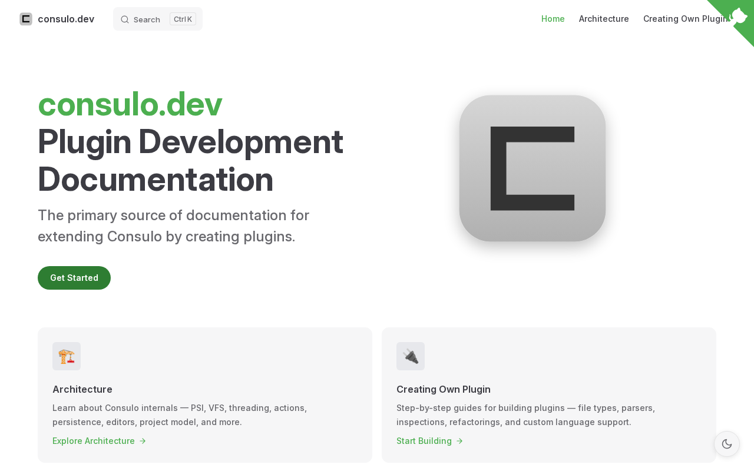Click the magnifier icon in the search box

click(125, 19)
